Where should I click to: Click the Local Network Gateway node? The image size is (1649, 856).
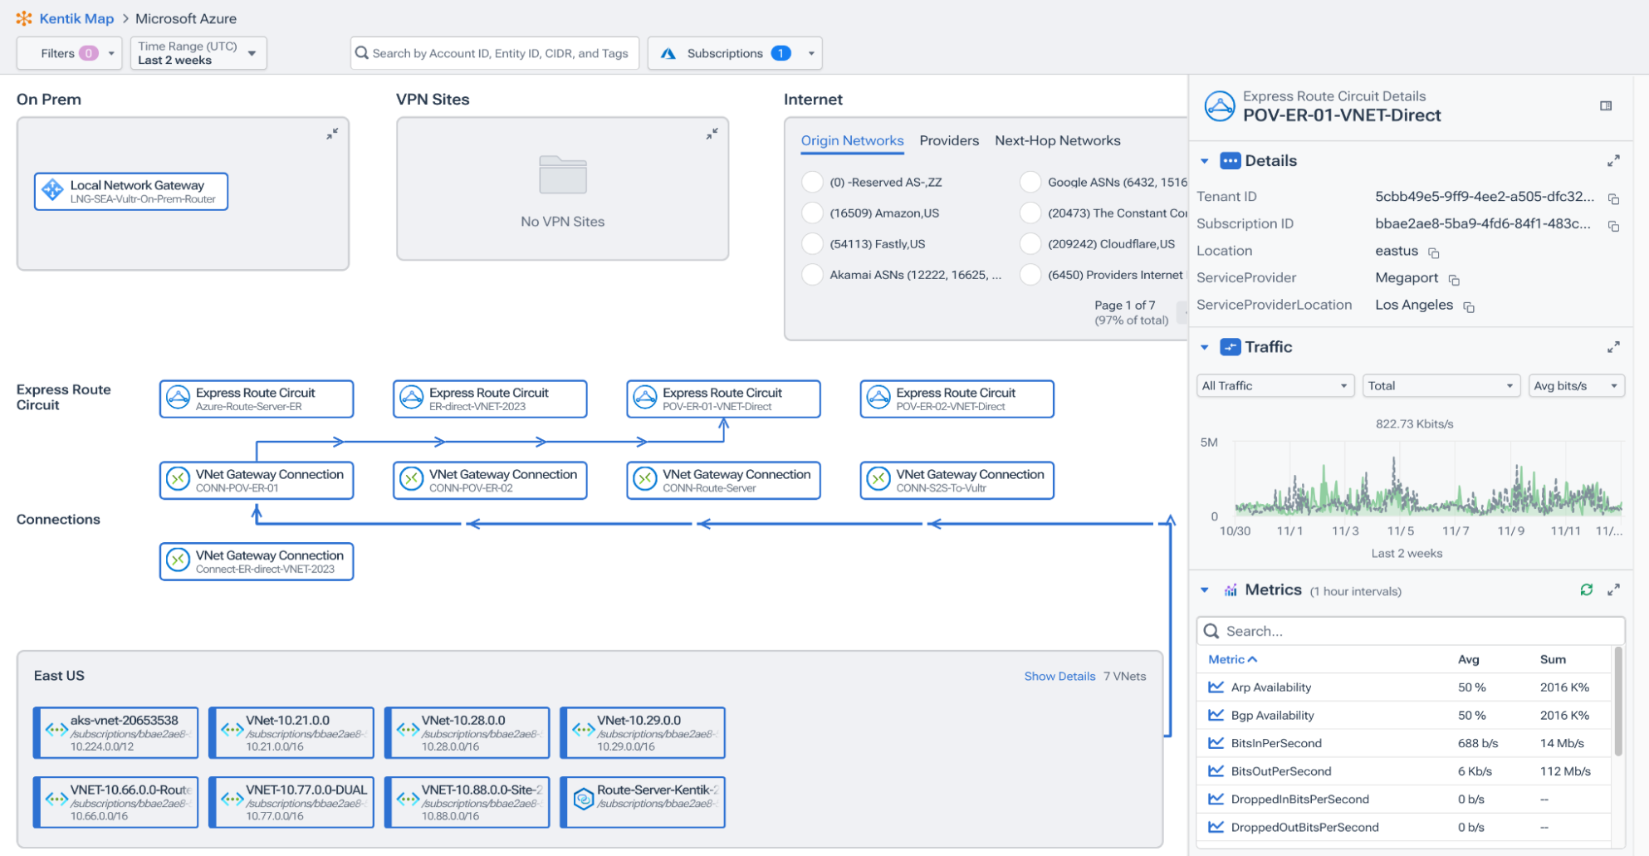click(x=131, y=191)
